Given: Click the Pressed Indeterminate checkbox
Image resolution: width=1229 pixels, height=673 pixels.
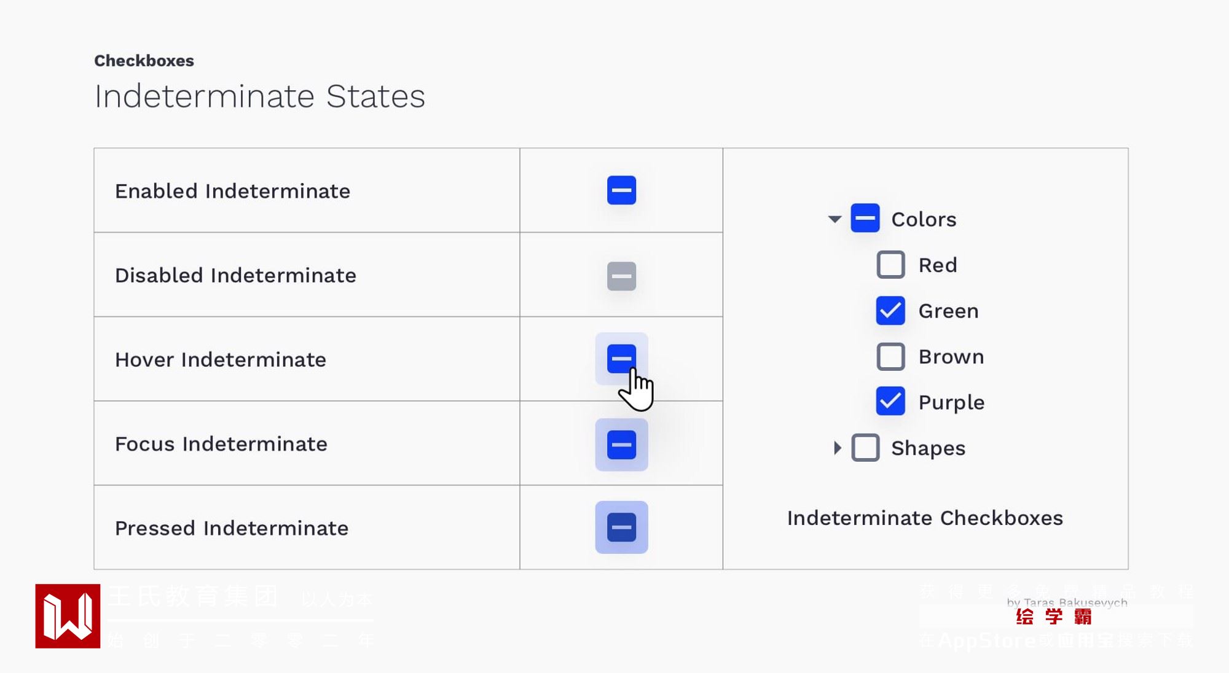Looking at the screenshot, I should (621, 527).
